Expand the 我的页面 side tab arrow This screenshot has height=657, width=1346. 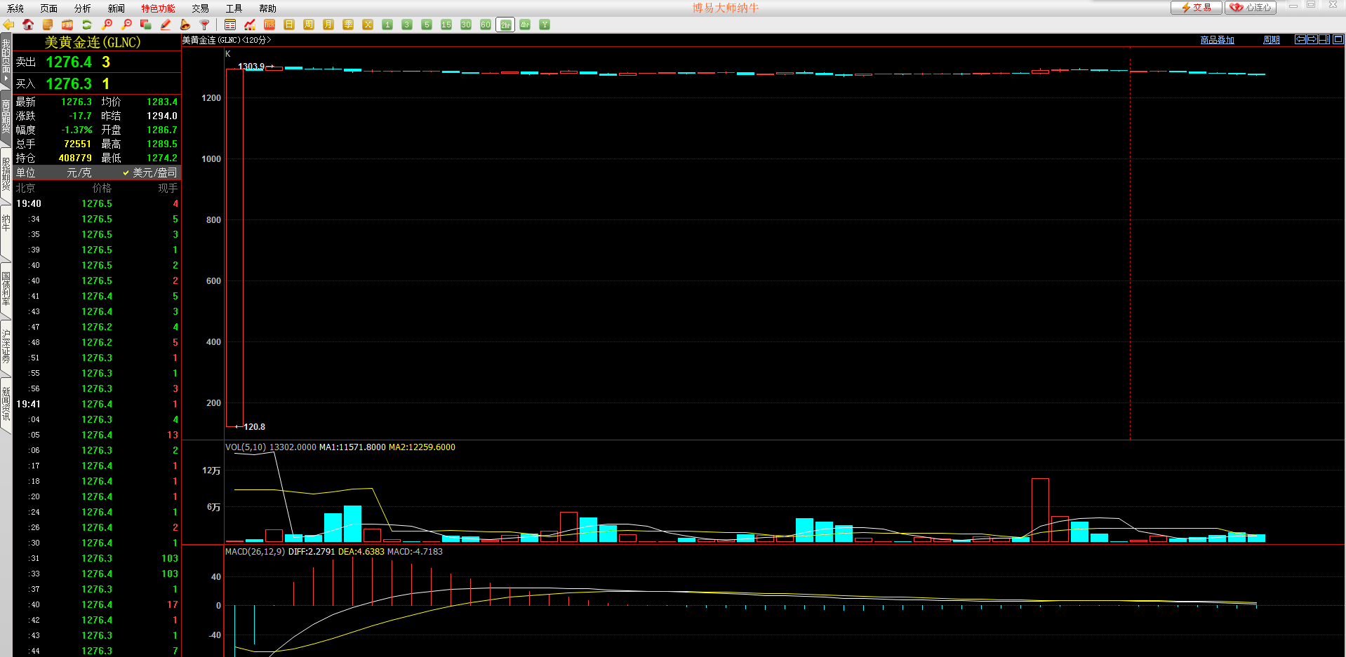6,79
